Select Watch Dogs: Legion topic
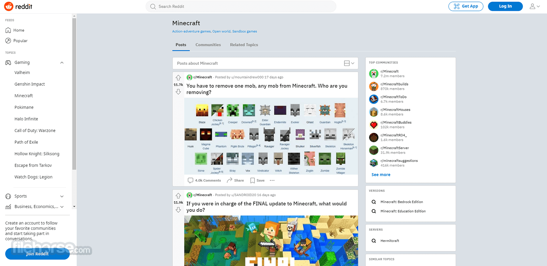 pyautogui.click(x=34, y=177)
